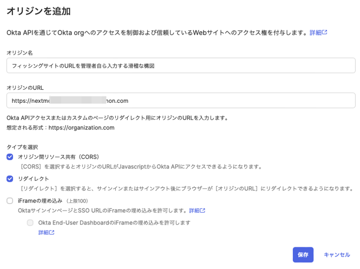Click the 保存 button
Viewport: 360px width, 269px height.
303,254
